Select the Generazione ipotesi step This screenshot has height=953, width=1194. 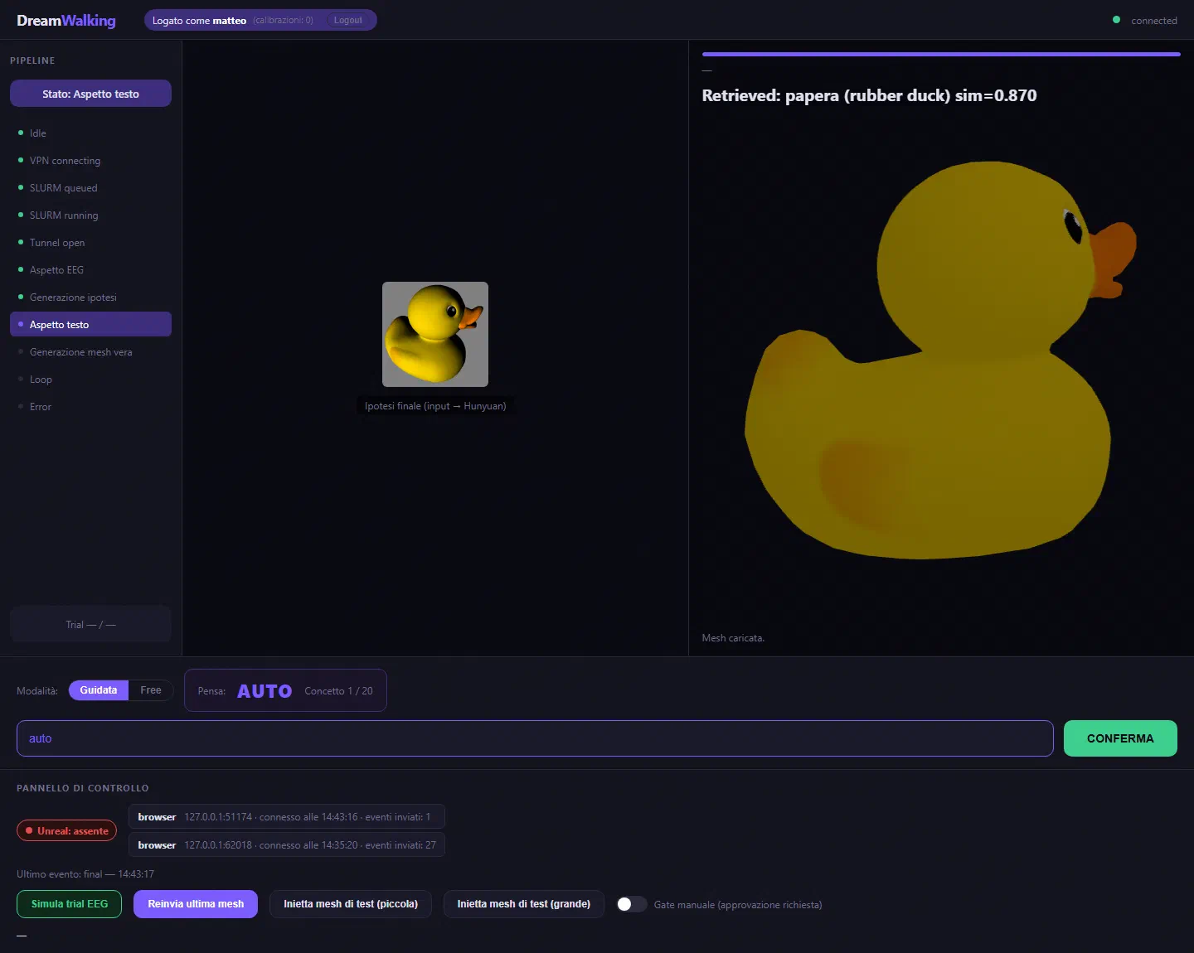(90, 297)
